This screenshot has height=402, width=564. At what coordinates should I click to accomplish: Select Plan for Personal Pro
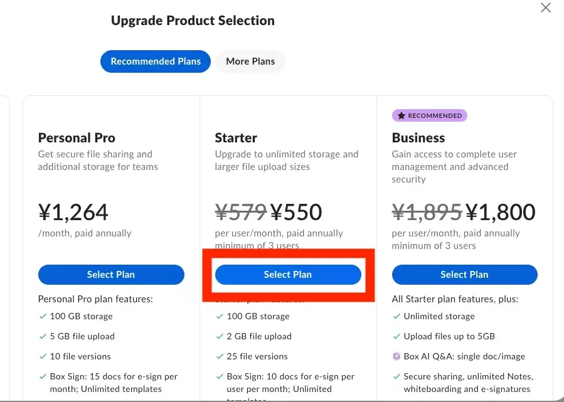click(x=111, y=275)
